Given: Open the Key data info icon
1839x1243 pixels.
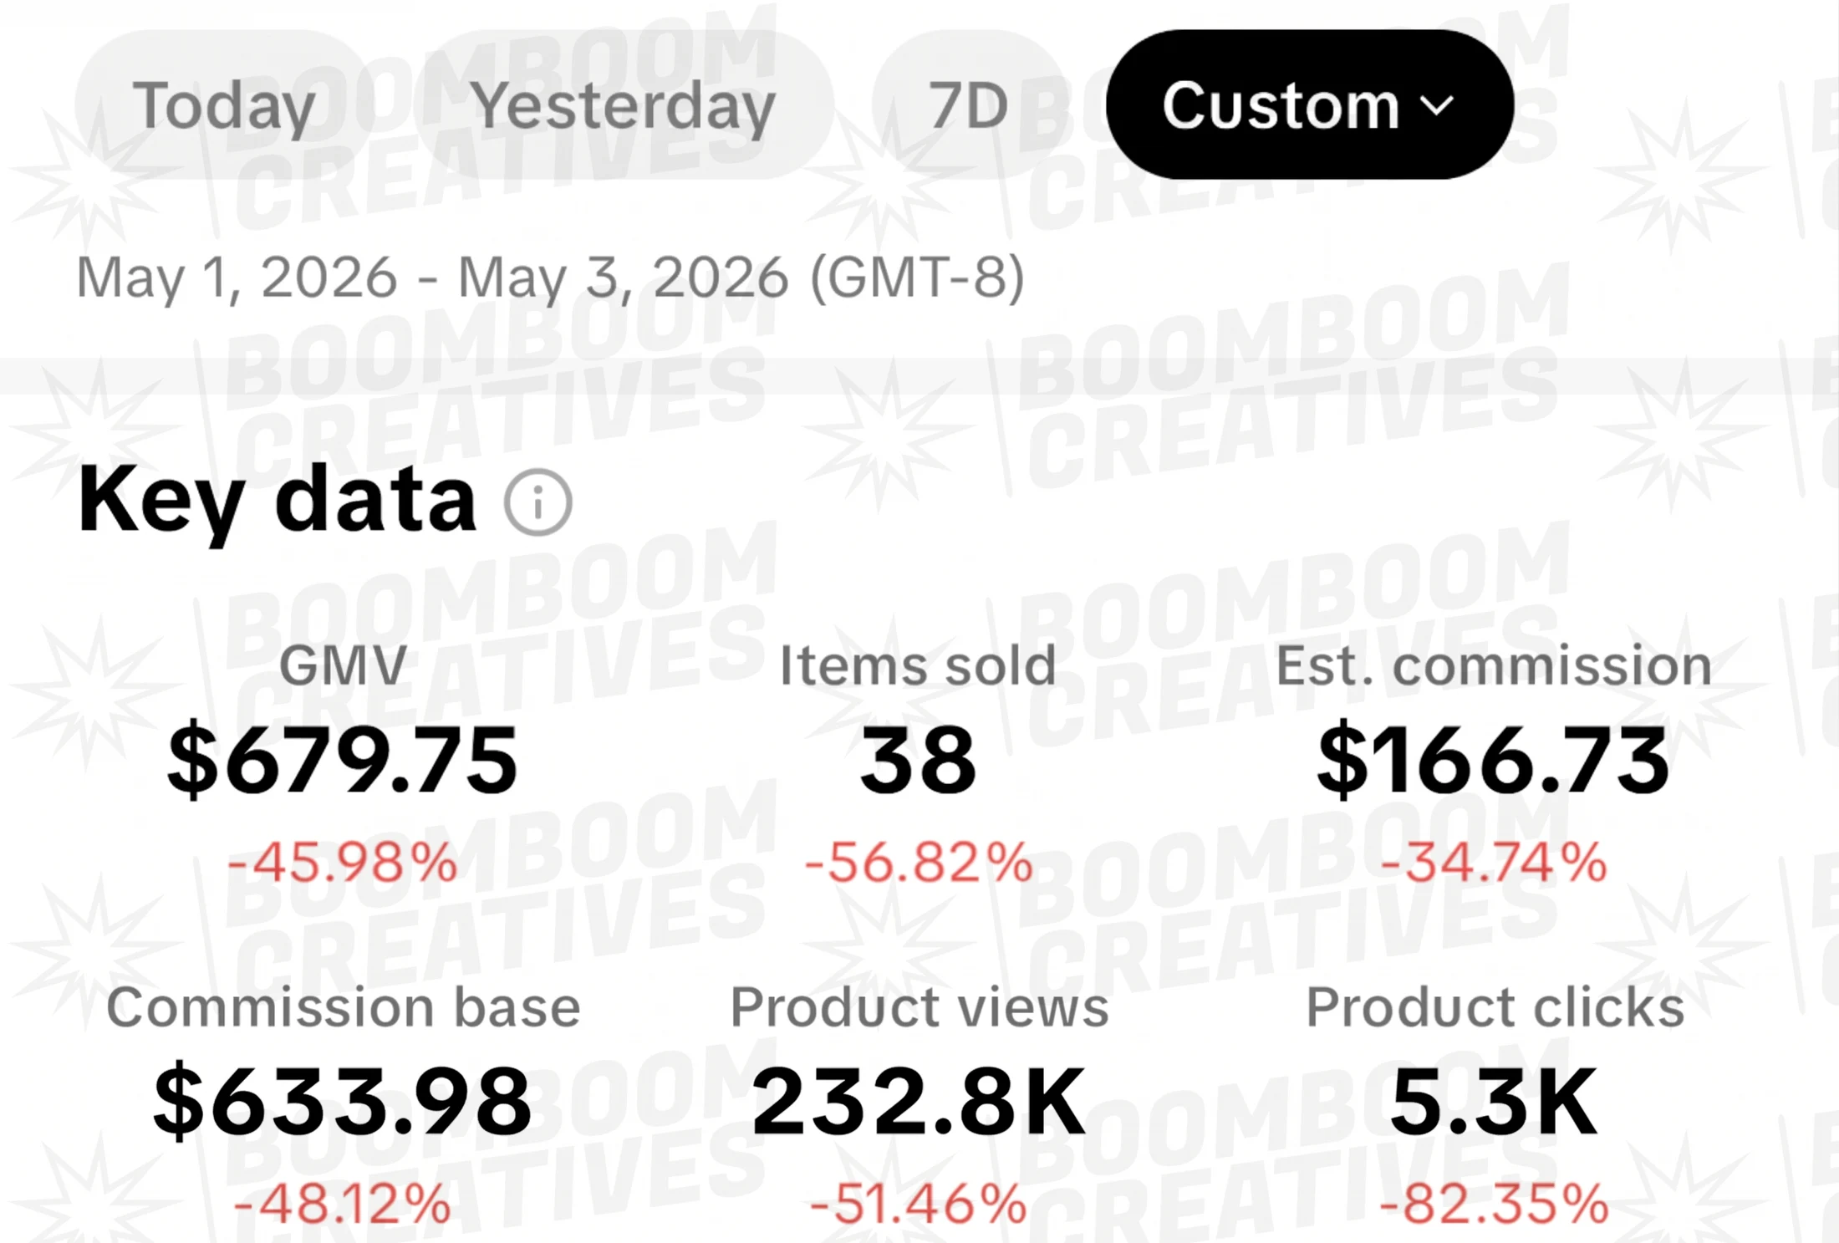Looking at the screenshot, I should (x=538, y=503).
